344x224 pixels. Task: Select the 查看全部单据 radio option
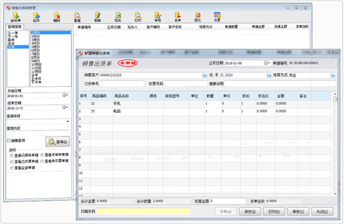click(12, 168)
